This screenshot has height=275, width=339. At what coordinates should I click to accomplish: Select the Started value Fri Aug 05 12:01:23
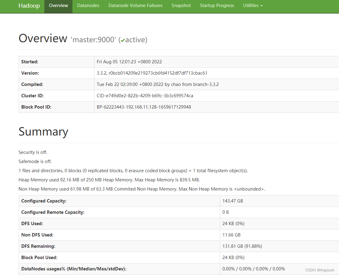tap(129, 62)
